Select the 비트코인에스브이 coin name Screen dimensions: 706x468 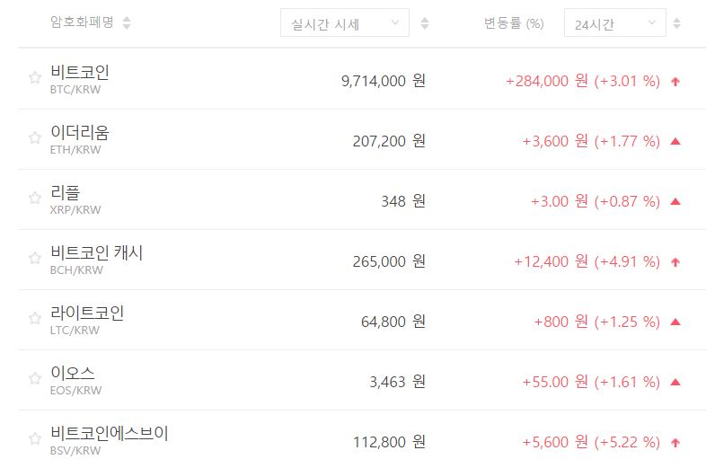109,434
